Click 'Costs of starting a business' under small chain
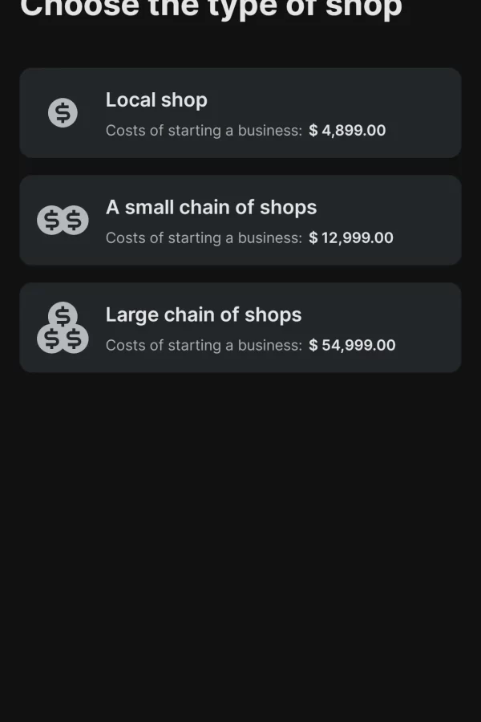This screenshot has width=481, height=722. coord(204,237)
